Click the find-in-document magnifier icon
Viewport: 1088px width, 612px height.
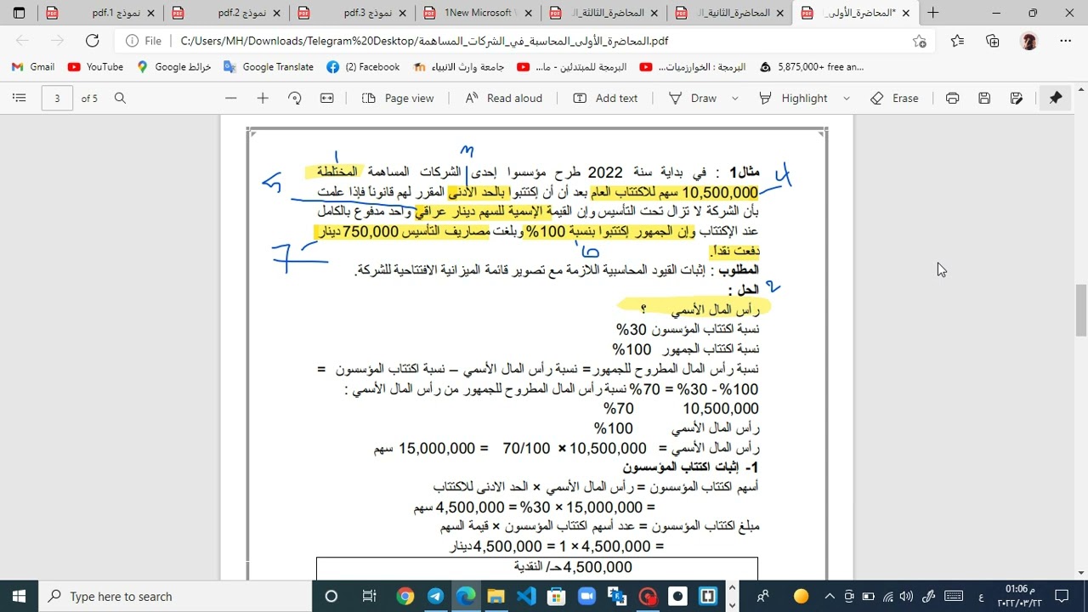click(120, 99)
